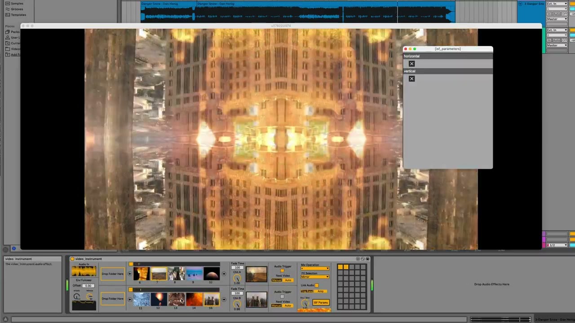Open track 3 Master output dropdown

tap(557, 19)
